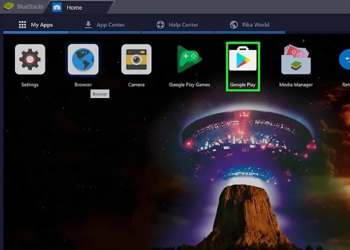
Task: Open the Settings app icon
Action: click(30, 59)
